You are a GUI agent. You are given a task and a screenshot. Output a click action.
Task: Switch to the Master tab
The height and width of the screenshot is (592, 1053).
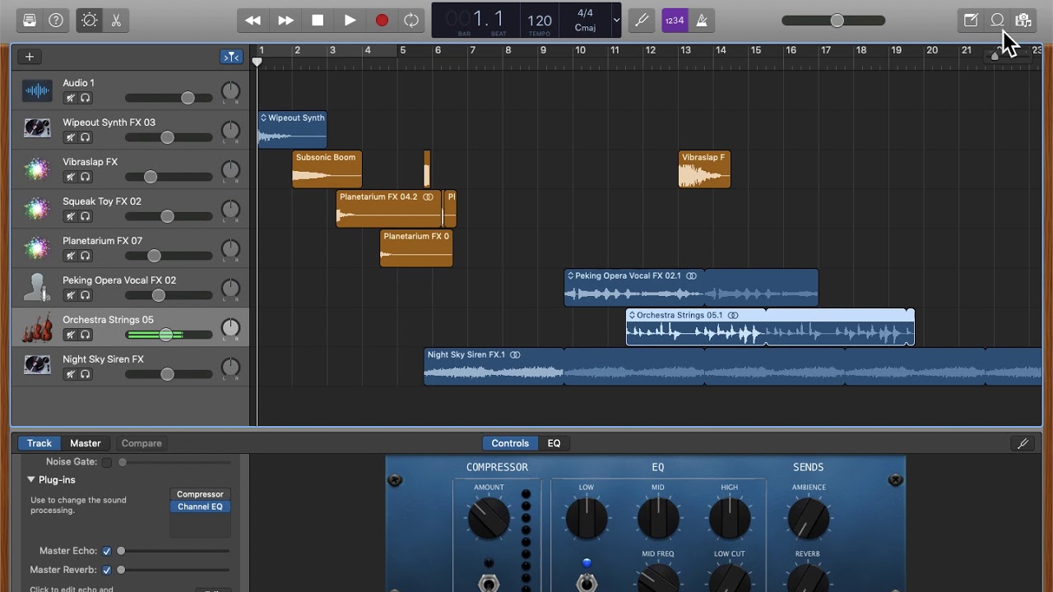click(86, 443)
